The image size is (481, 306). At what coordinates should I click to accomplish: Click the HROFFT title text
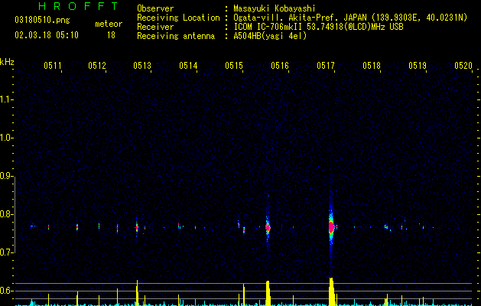coord(78,6)
